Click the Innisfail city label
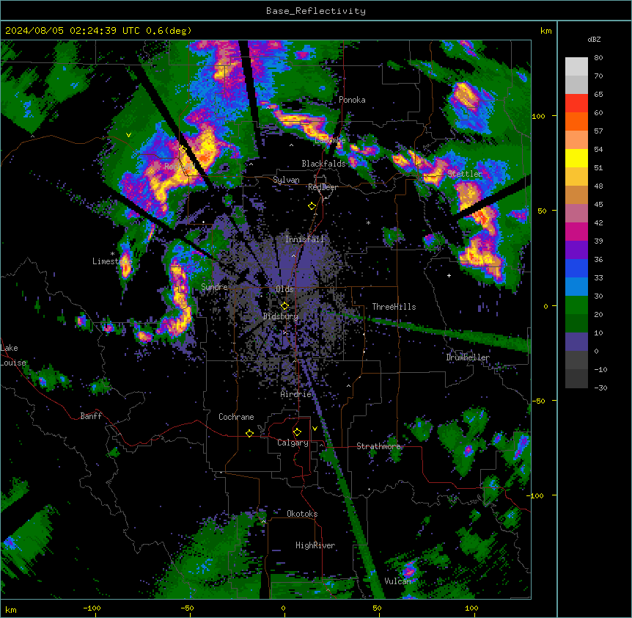The width and height of the screenshot is (632, 618). pyautogui.click(x=304, y=239)
